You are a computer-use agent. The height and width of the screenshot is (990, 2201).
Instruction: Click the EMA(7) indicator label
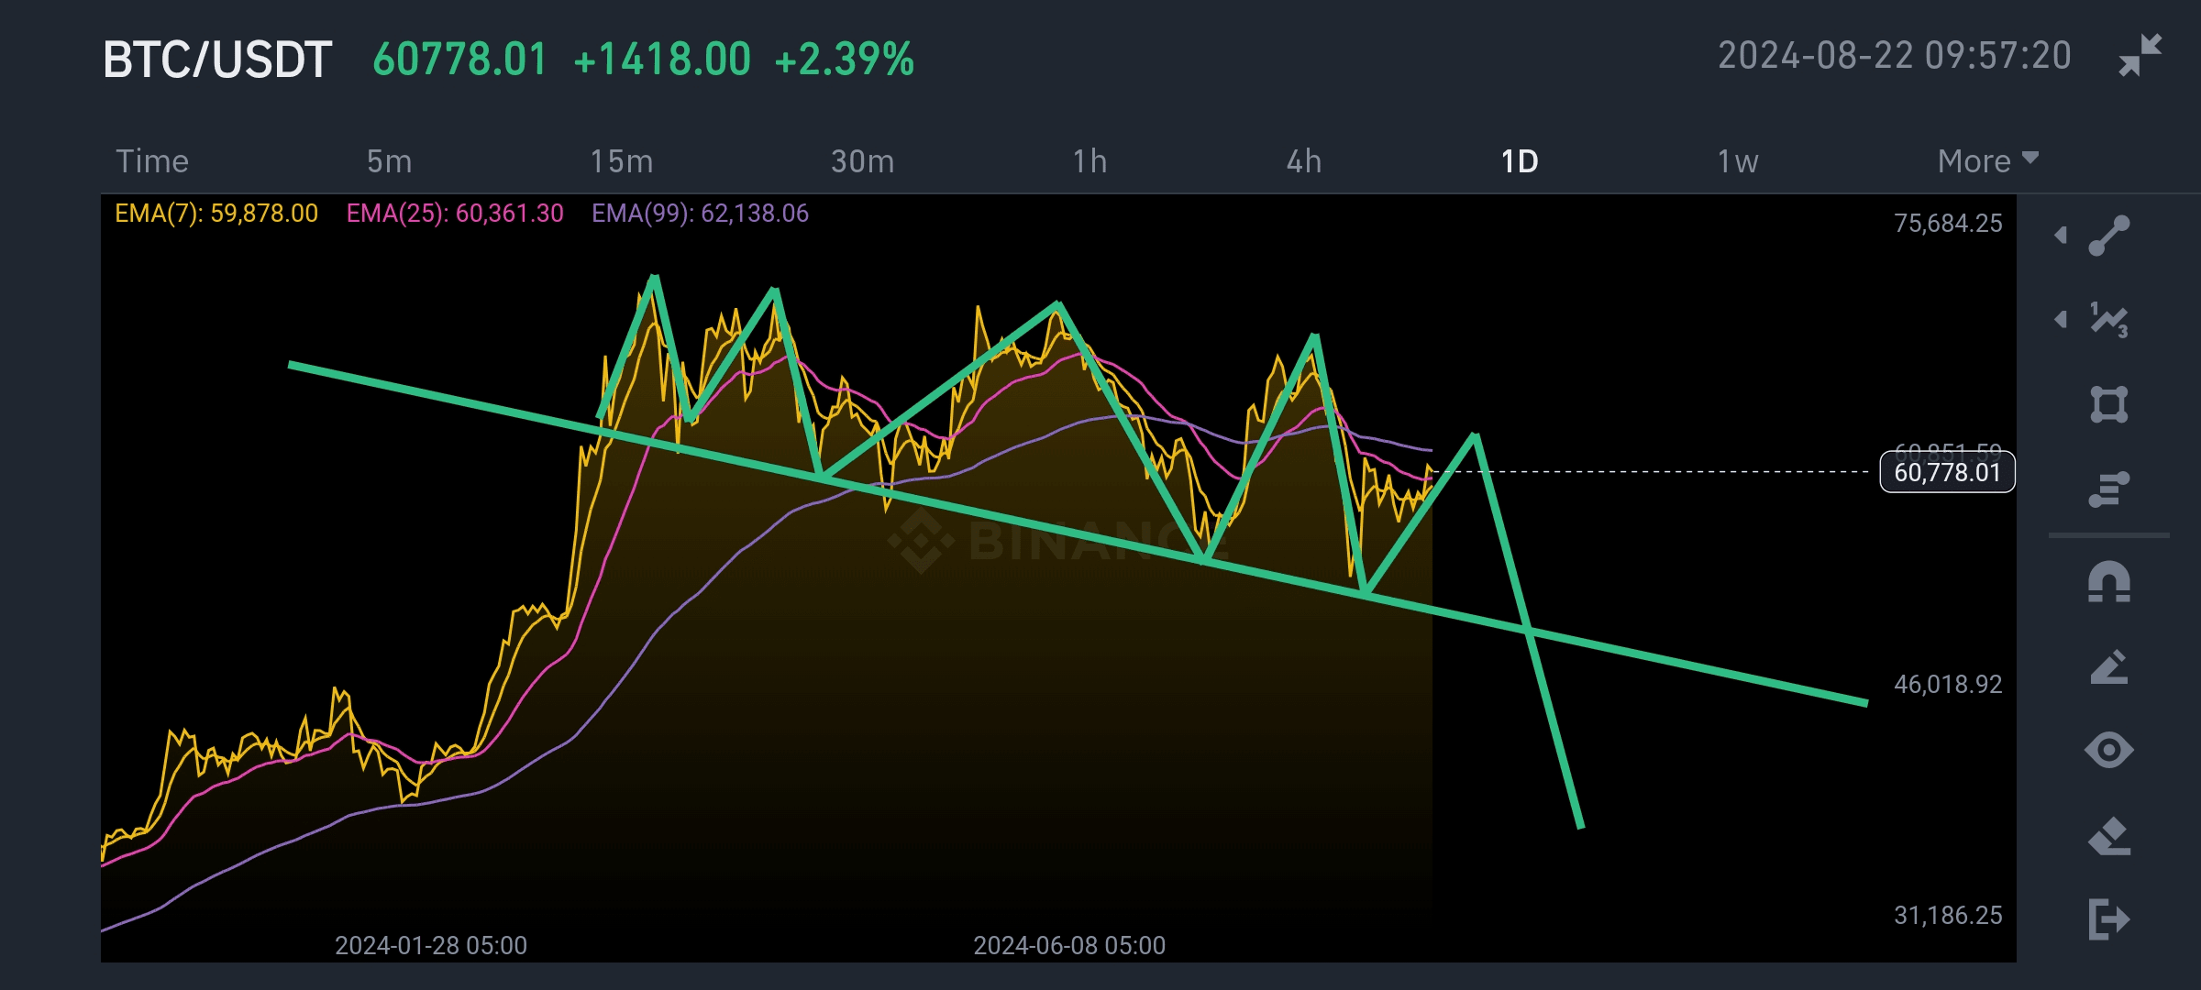(216, 214)
